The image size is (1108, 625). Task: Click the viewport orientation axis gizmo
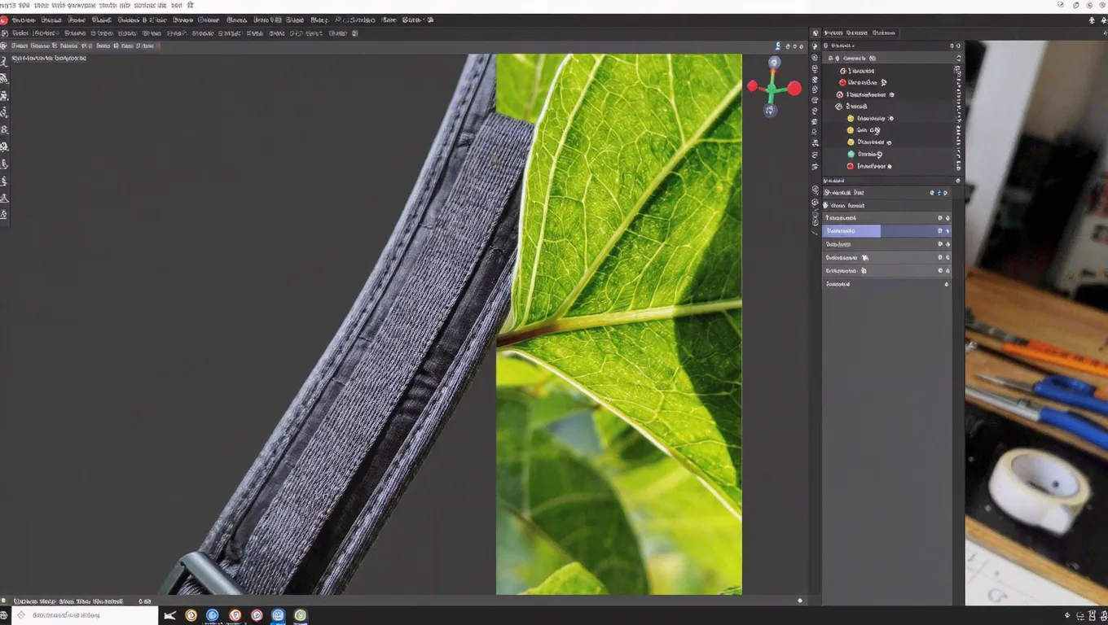coord(773,86)
